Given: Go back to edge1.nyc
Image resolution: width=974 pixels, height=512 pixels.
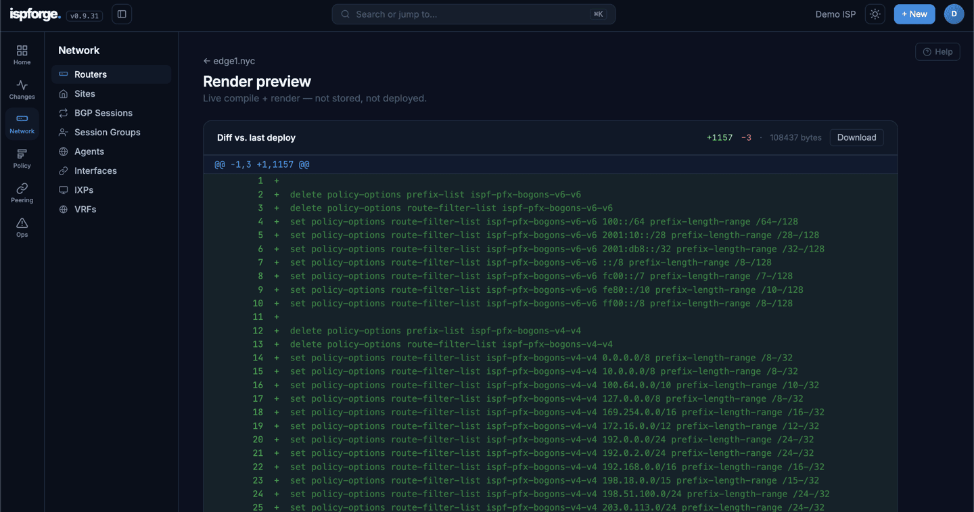Looking at the screenshot, I should [229, 61].
